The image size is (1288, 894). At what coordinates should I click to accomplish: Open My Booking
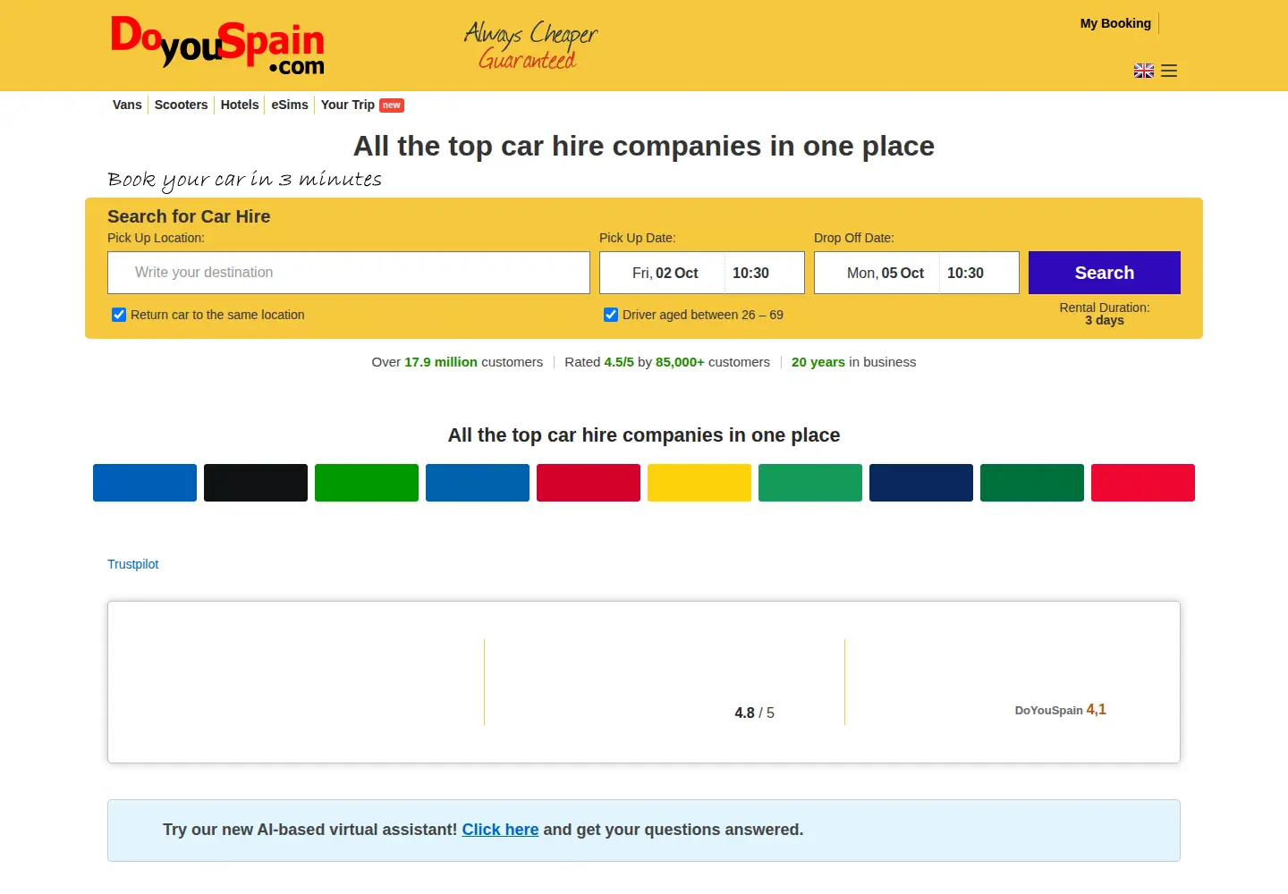tap(1115, 23)
